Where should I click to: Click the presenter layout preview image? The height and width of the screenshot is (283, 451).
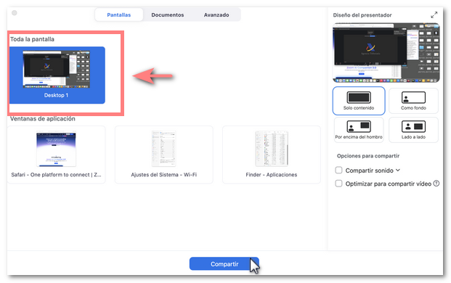pyautogui.click(x=386, y=53)
